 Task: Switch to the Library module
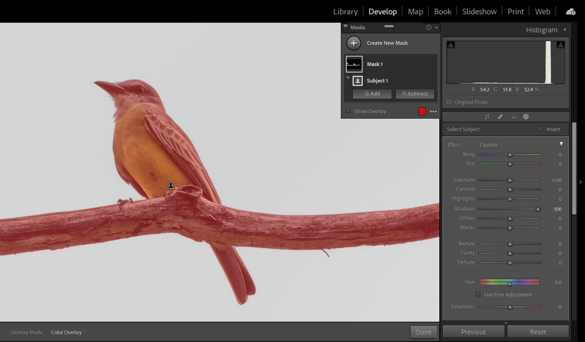coord(345,12)
